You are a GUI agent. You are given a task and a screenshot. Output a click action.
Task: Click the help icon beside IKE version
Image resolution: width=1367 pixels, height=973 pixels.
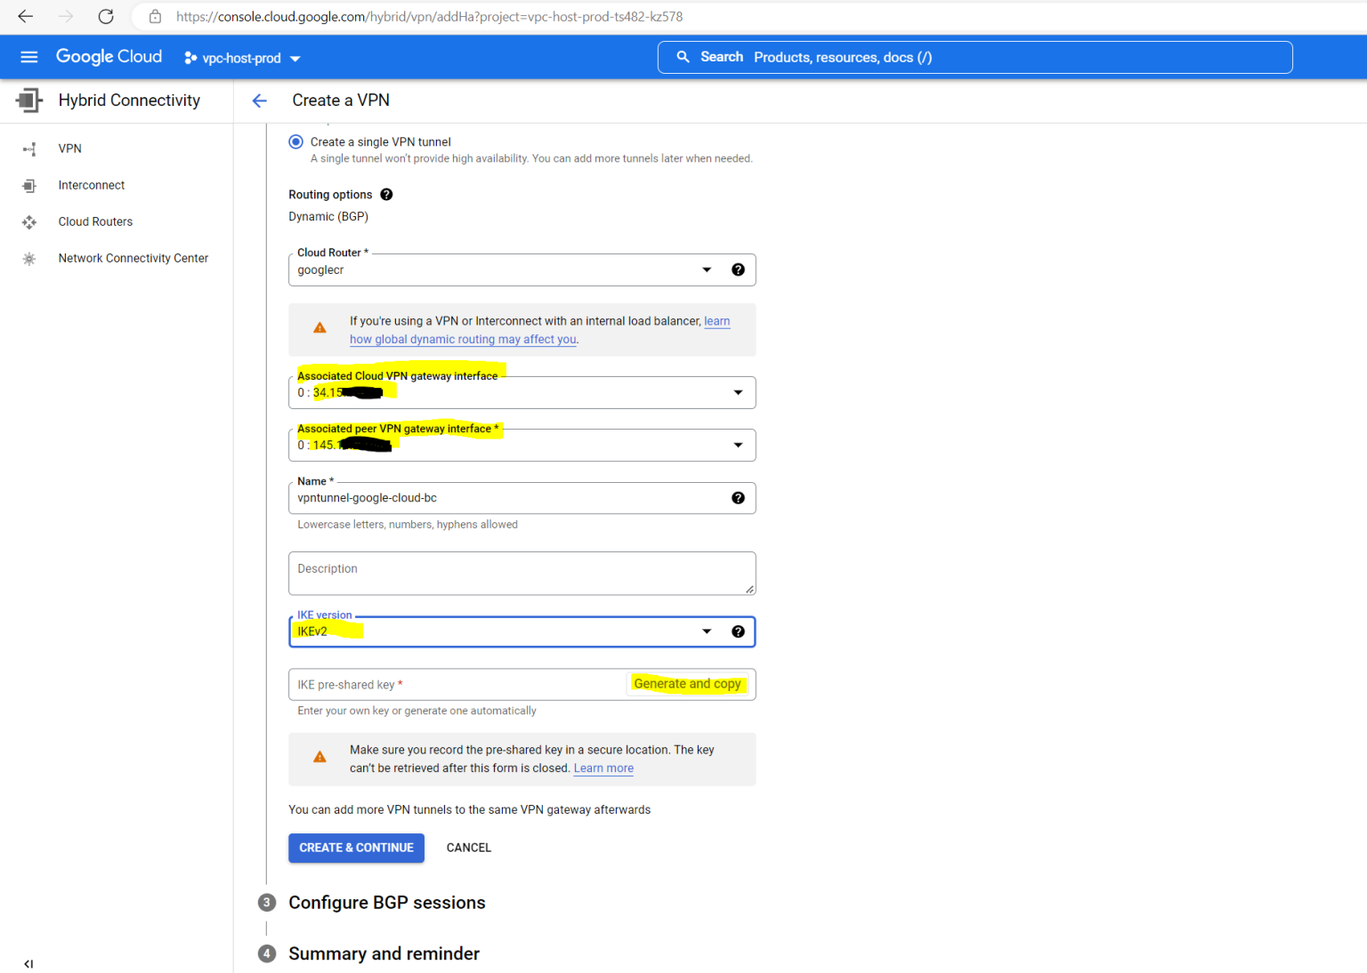pos(738,631)
